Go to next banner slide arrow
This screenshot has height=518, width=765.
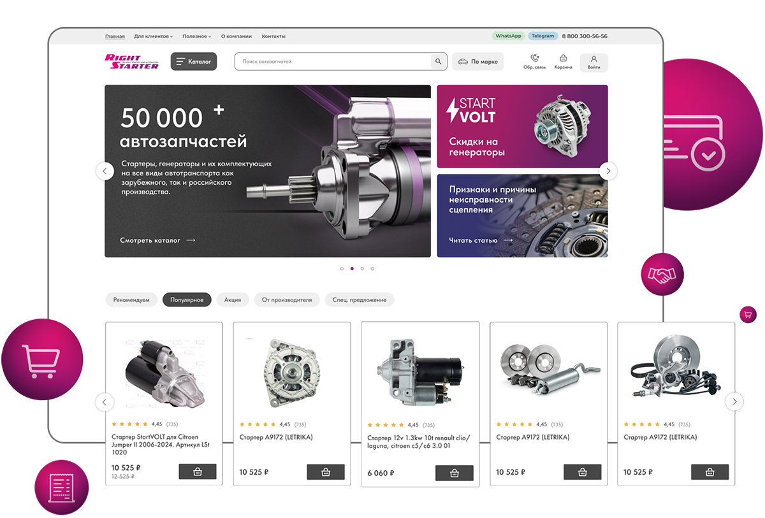[x=608, y=171]
